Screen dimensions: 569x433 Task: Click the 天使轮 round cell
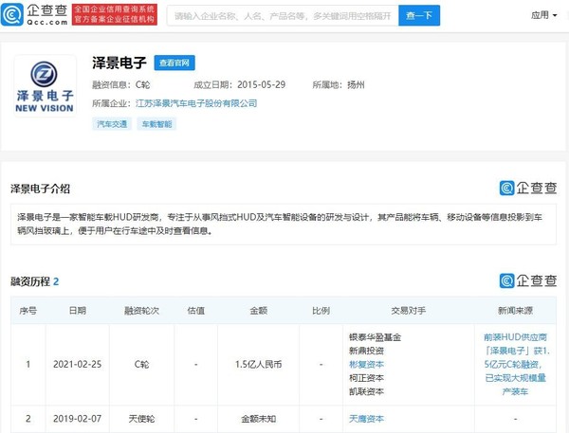click(141, 419)
